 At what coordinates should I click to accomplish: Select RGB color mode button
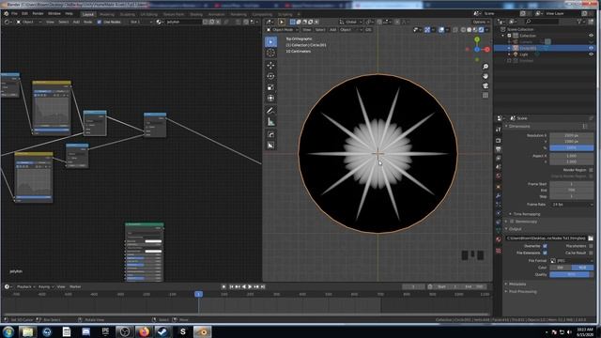coord(582,268)
